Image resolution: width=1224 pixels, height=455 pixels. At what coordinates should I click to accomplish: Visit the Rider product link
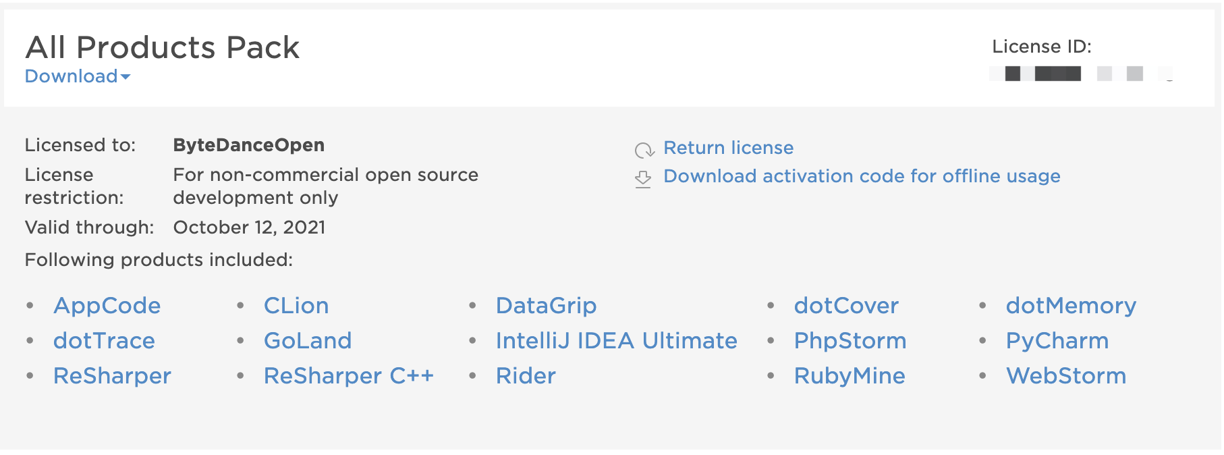click(526, 376)
